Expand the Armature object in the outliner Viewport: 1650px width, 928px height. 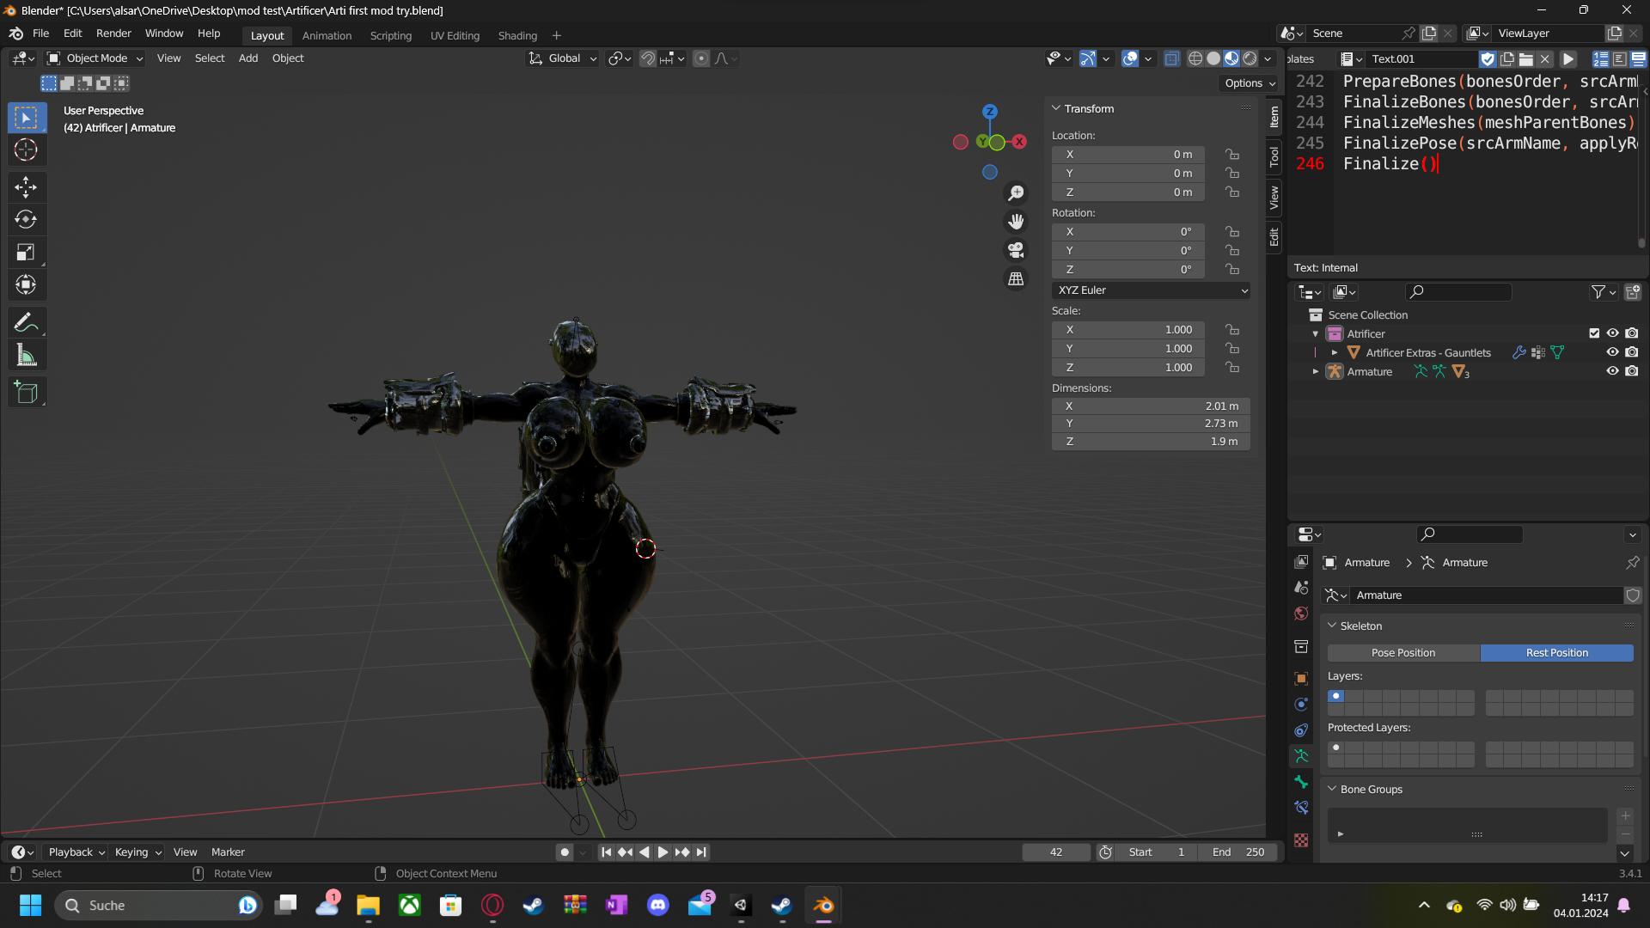1316,371
